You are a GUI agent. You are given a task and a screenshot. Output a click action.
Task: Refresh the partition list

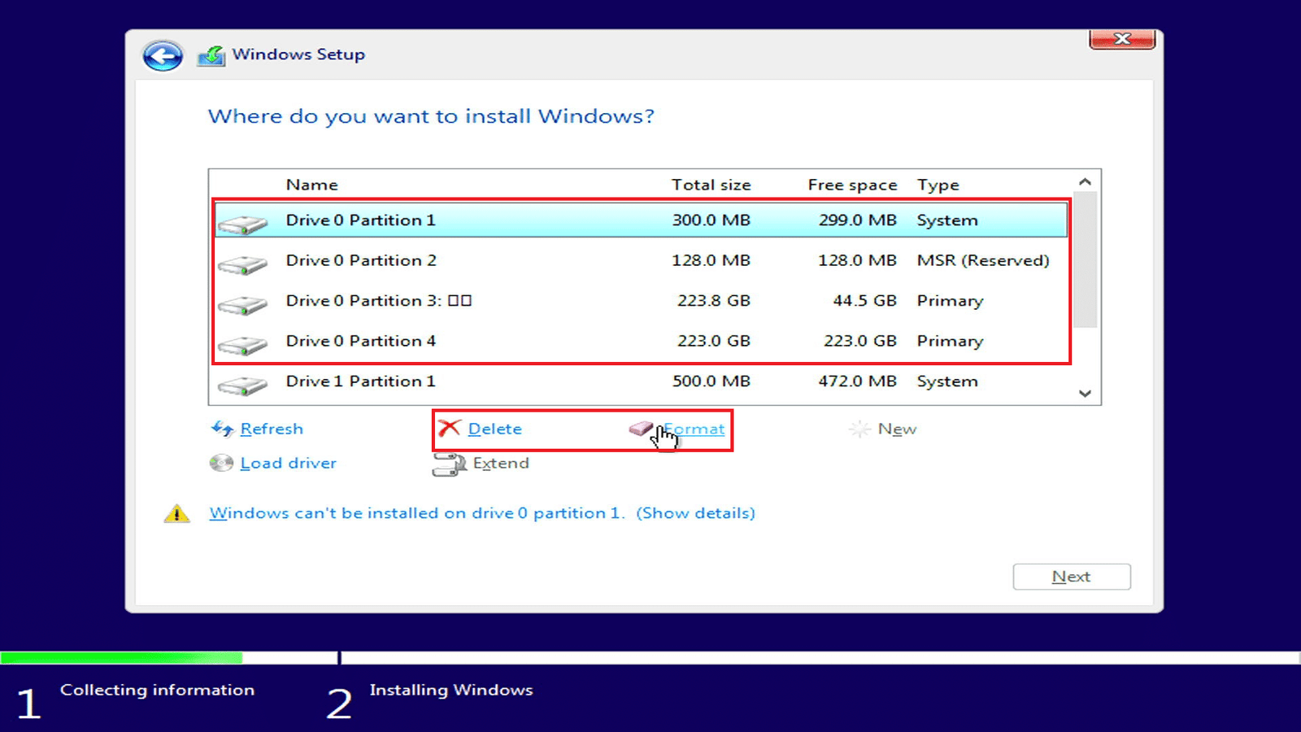point(272,429)
